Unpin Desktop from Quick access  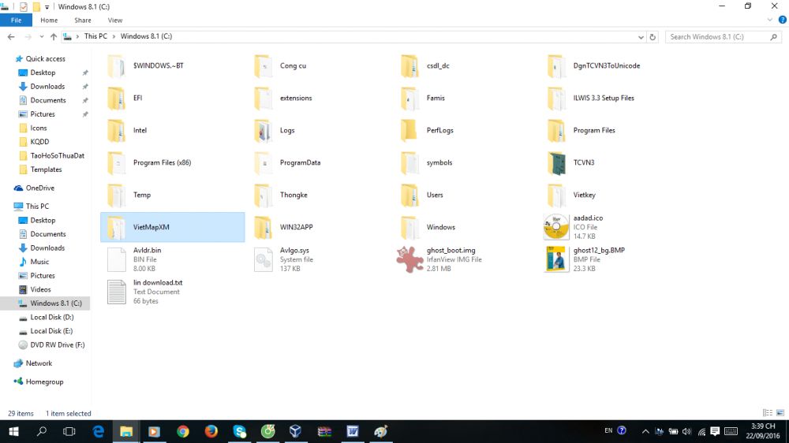[x=85, y=73]
